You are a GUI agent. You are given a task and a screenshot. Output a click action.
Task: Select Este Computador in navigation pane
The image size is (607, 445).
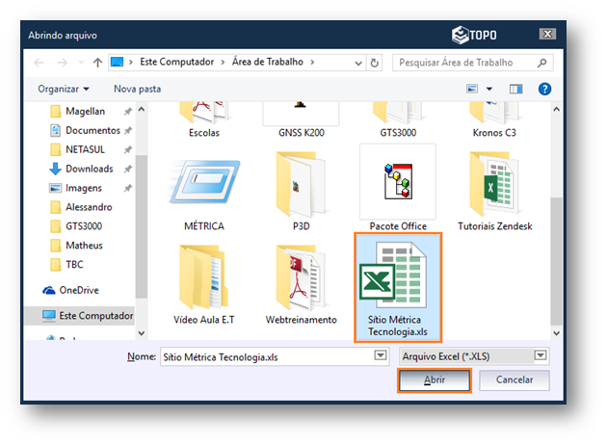[95, 315]
